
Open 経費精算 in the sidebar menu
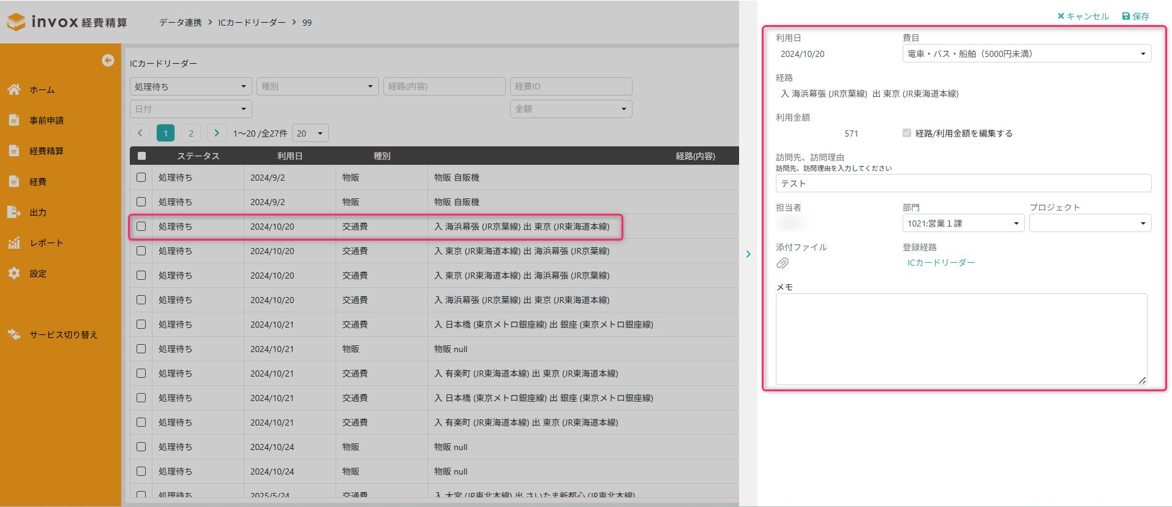coord(47,151)
